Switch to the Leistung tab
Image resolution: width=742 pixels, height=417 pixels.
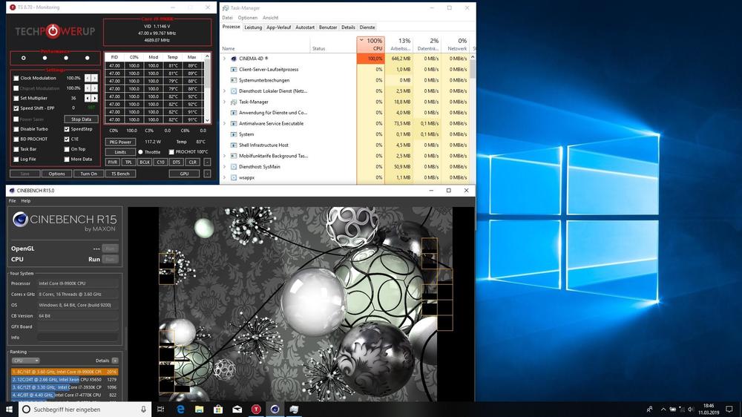point(253,27)
